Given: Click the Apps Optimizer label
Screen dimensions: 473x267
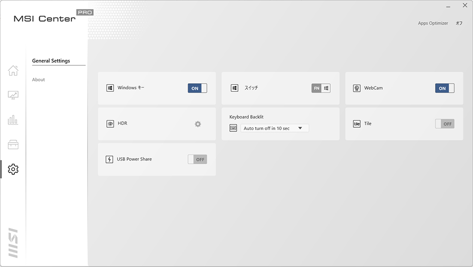Looking at the screenshot, I should [x=433, y=23].
